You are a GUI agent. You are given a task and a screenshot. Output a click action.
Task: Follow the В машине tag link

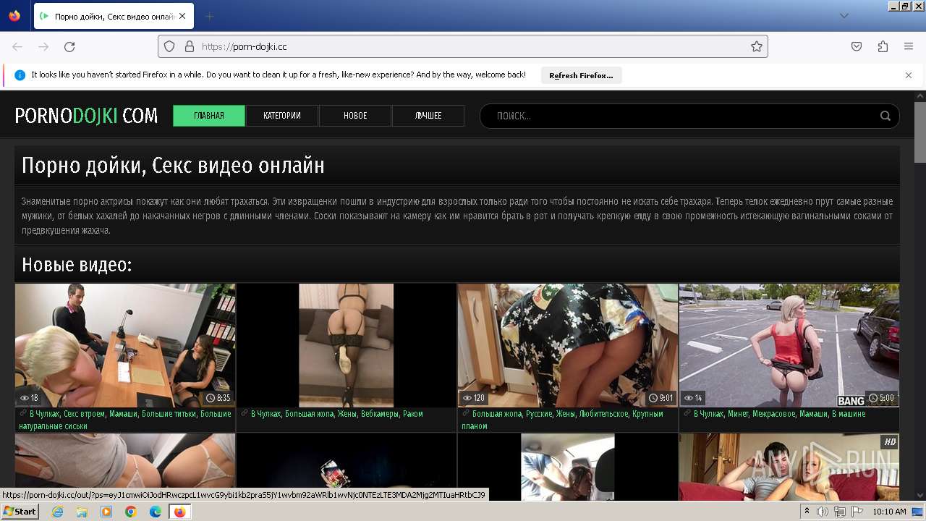849,414
